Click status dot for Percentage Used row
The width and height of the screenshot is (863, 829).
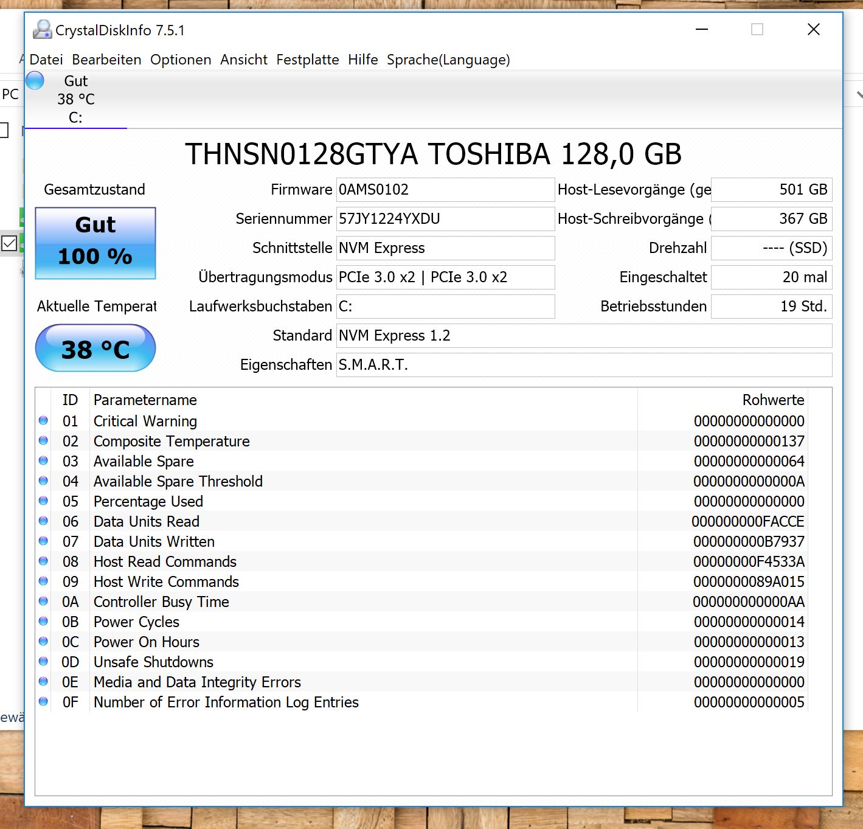43,501
